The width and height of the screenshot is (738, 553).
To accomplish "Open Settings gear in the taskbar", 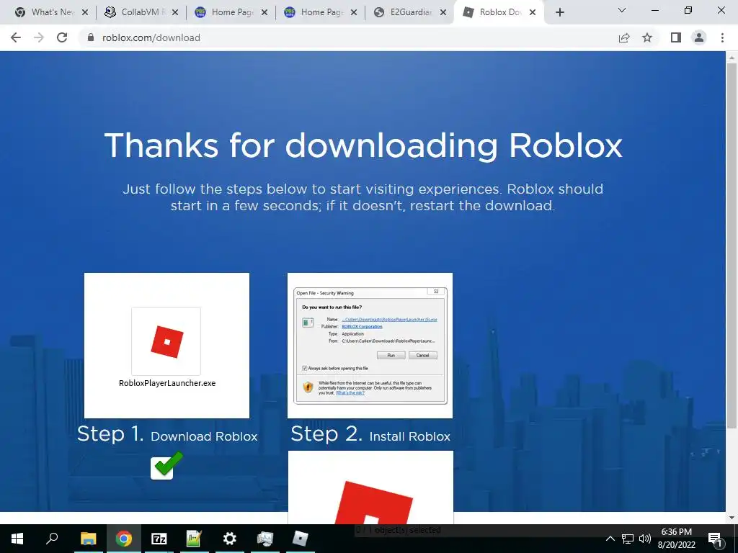I will pyautogui.click(x=229, y=539).
